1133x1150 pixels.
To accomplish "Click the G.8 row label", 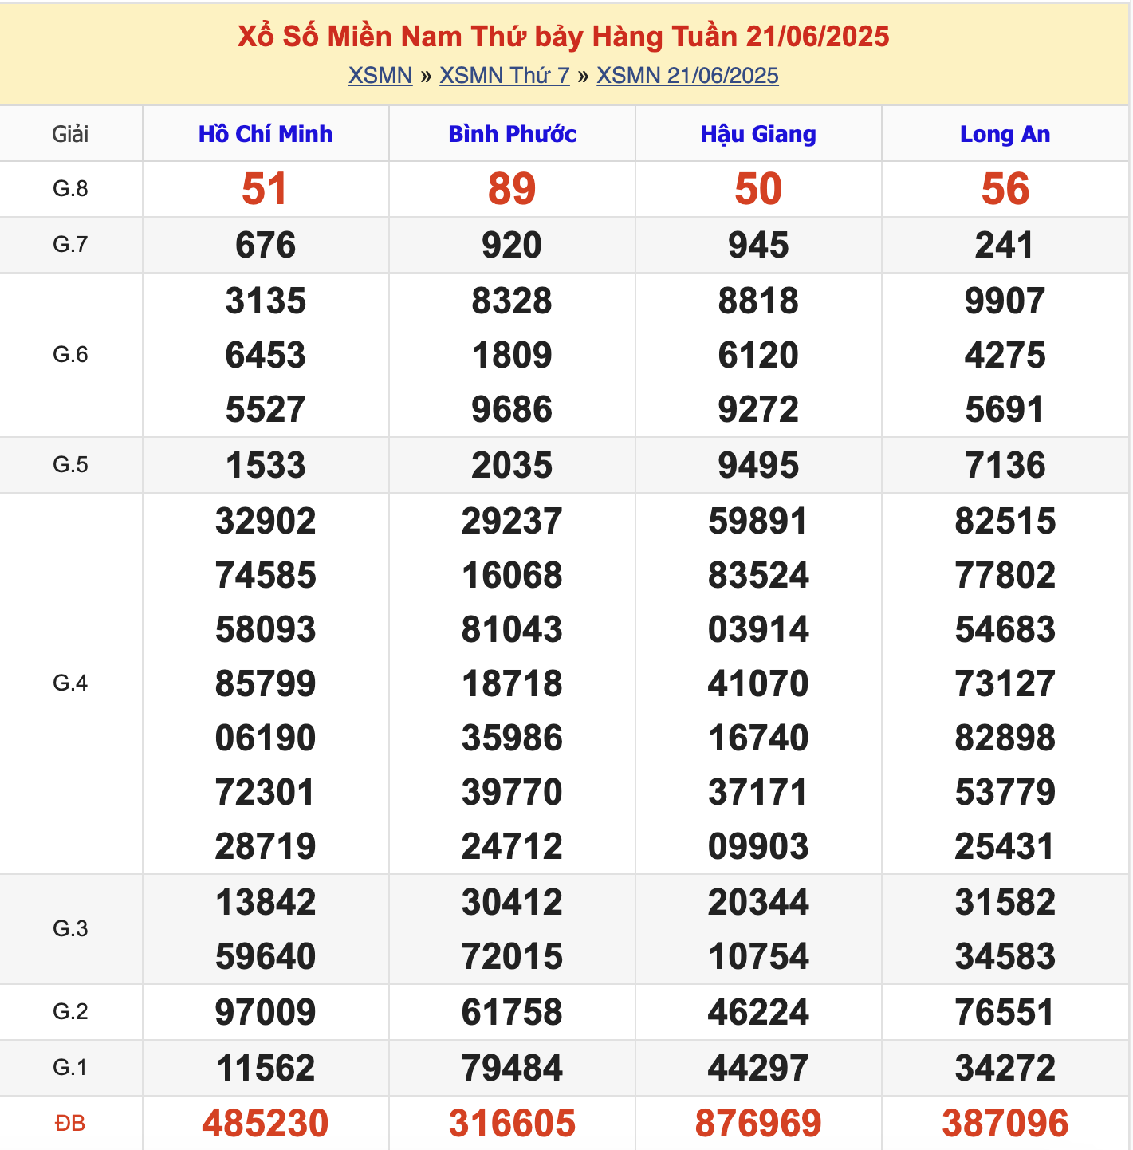I will 70,189.
